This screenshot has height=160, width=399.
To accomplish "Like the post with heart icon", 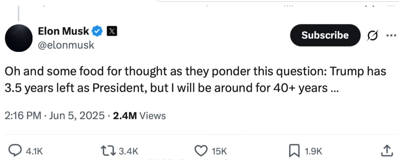I will 201,151.
